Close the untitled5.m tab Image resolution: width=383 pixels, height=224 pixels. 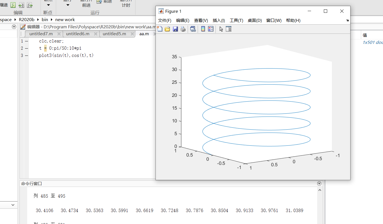[x=132, y=34]
